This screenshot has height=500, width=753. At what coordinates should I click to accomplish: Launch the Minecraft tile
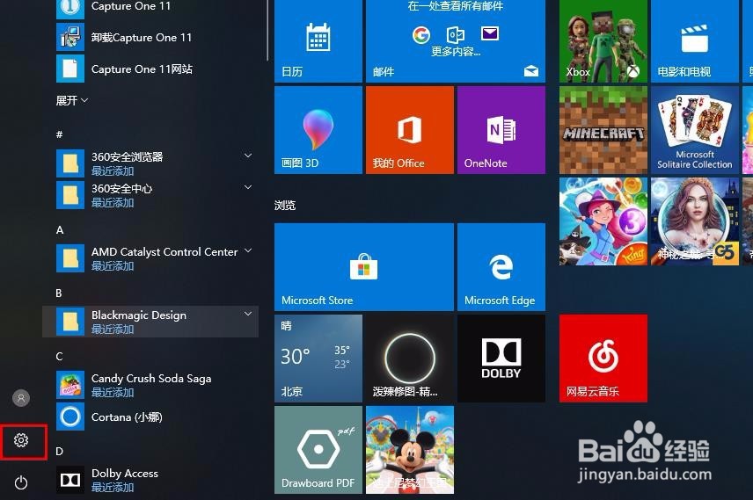pyautogui.click(x=603, y=130)
